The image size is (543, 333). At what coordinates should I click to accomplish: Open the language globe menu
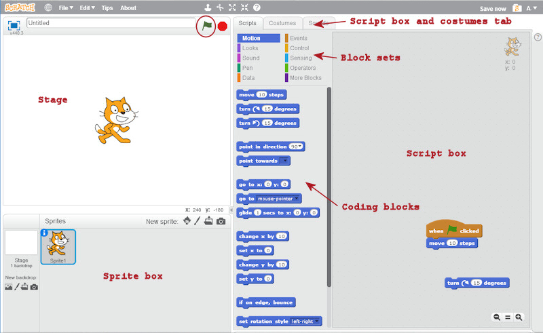(48, 7)
